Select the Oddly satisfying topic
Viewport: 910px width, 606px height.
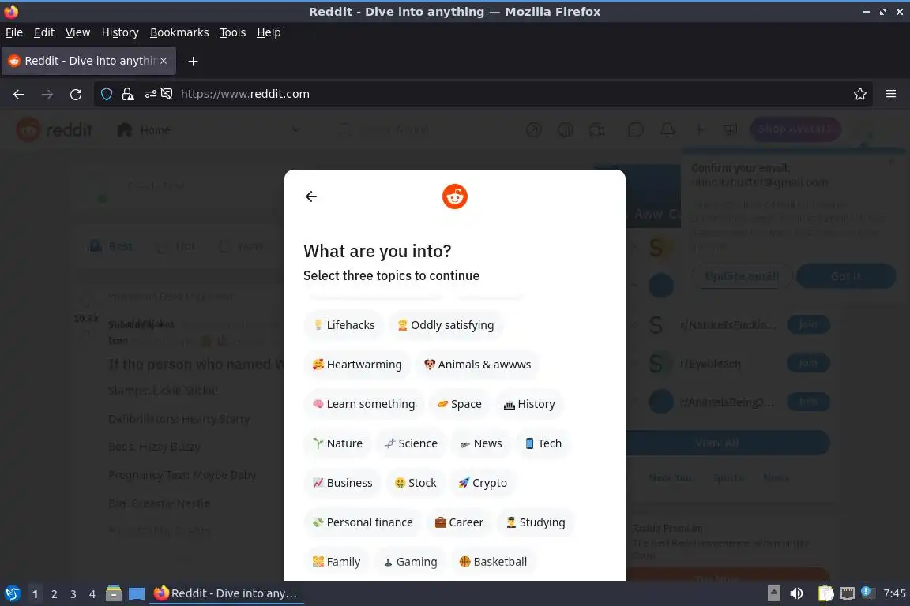(x=446, y=325)
